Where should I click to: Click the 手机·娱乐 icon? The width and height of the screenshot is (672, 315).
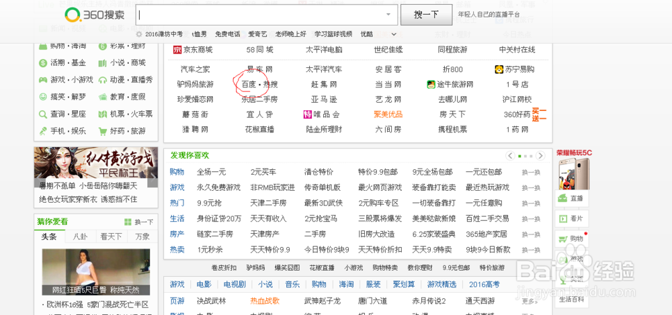click(43, 131)
